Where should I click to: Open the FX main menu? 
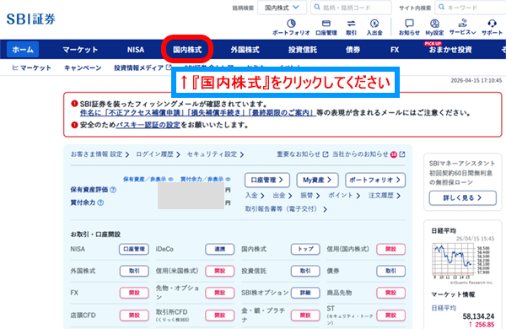[x=395, y=50]
